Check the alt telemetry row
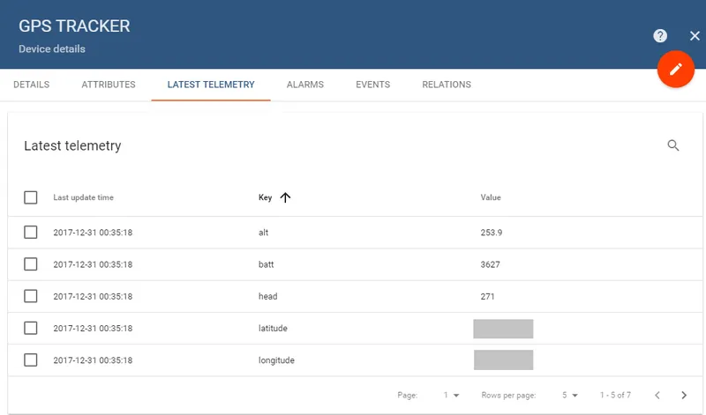This screenshot has height=415, width=706. click(31, 233)
